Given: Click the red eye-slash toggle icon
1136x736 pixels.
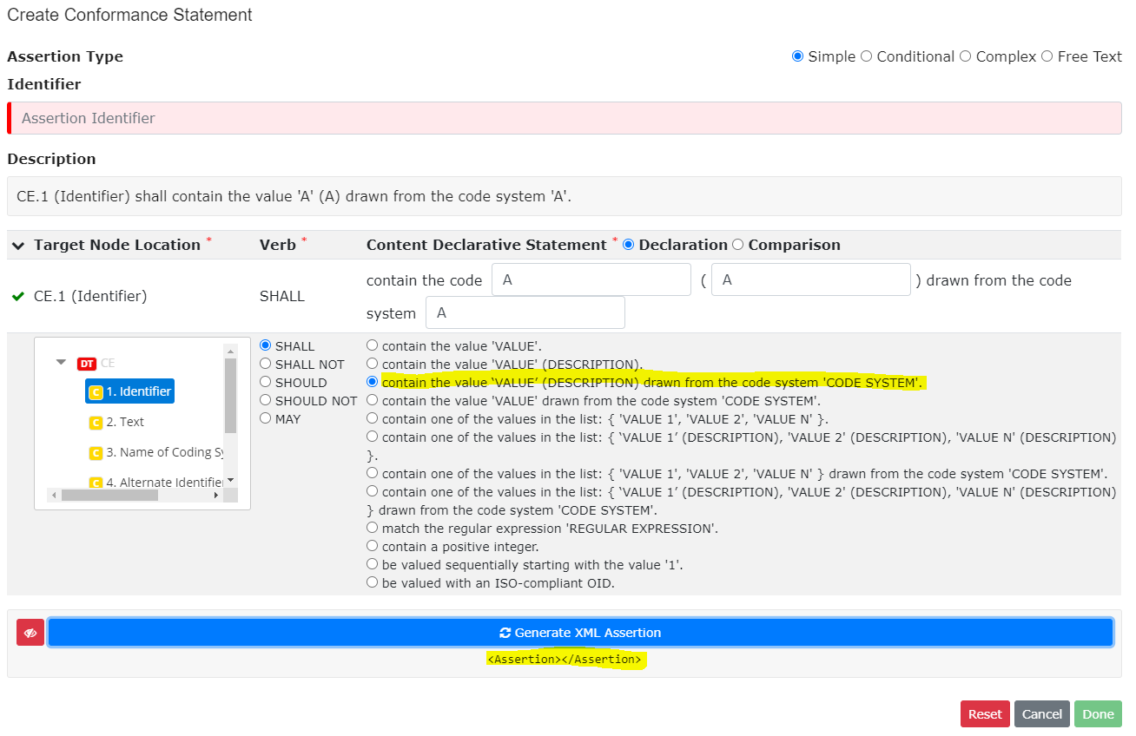Looking at the screenshot, I should tap(30, 633).
